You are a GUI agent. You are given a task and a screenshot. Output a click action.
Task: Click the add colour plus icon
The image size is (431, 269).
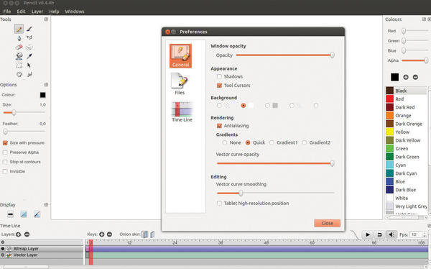(406, 77)
